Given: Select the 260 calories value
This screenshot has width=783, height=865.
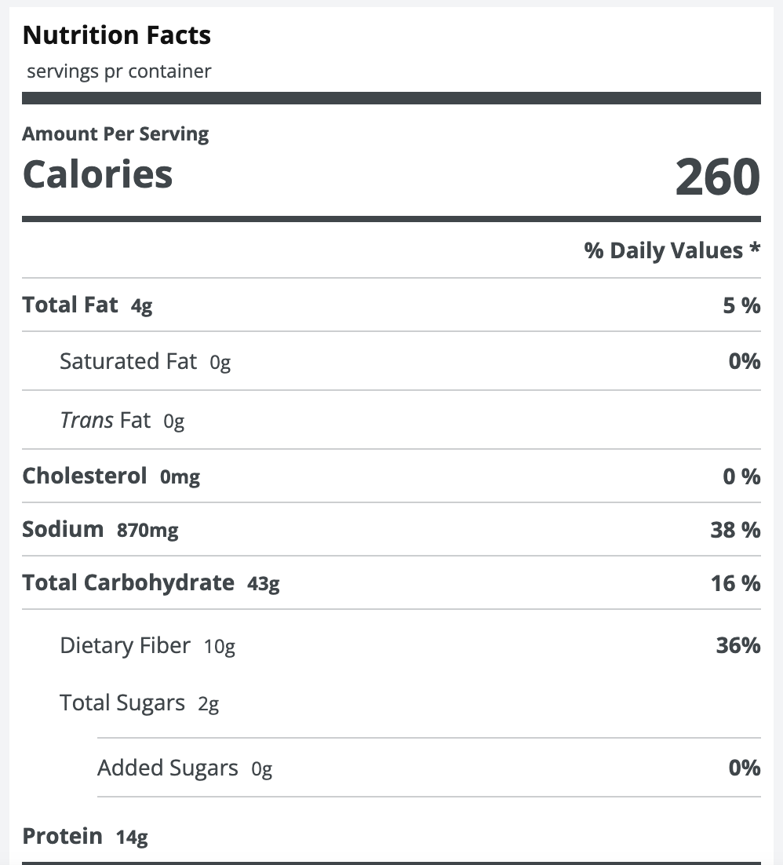Looking at the screenshot, I should [717, 177].
